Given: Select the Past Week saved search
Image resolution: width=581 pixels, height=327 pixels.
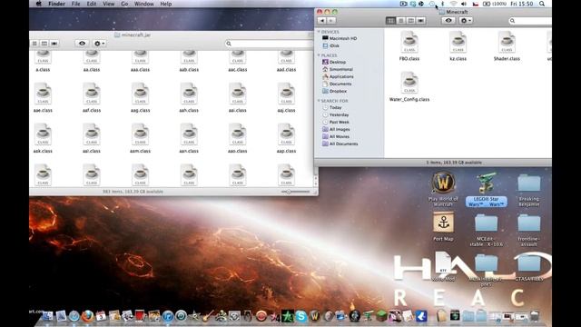Looking at the screenshot, I should coord(335,122).
